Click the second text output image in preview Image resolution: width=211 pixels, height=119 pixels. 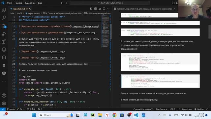160,81
